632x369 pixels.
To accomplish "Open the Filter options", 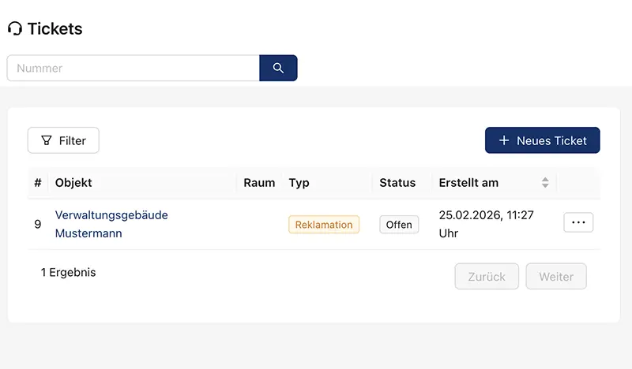I will click(63, 140).
